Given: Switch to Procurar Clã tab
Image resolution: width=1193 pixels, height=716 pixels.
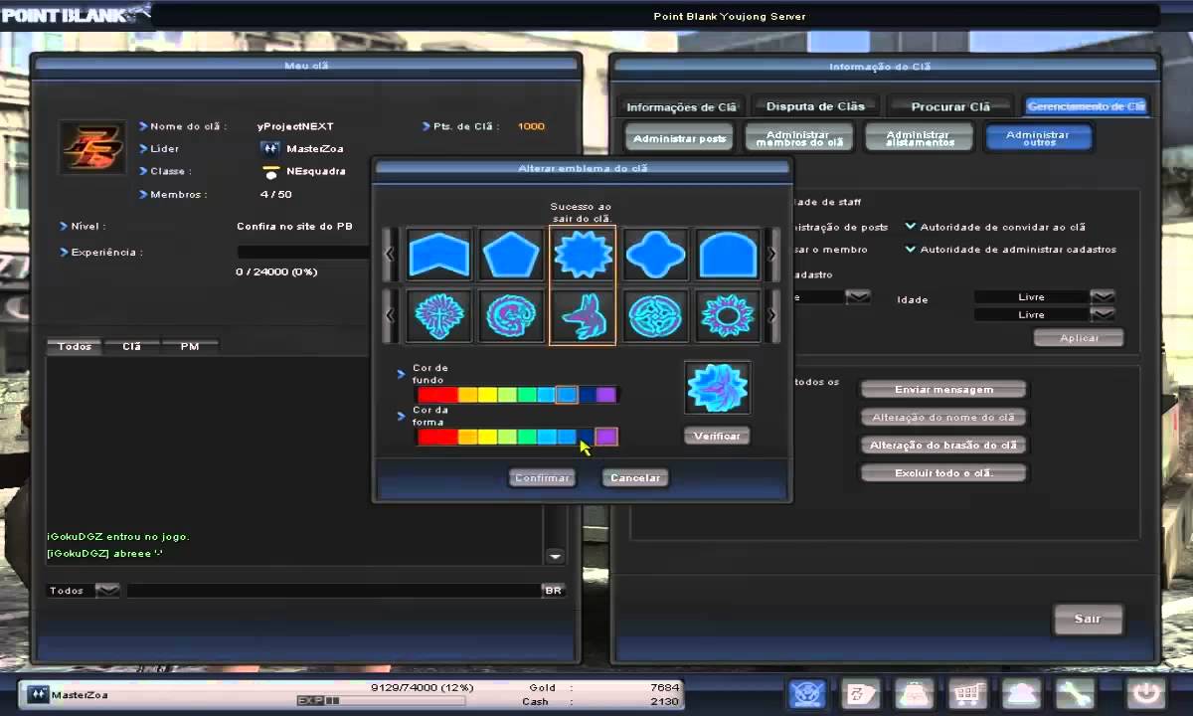Looking at the screenshot, I should 950,106.
